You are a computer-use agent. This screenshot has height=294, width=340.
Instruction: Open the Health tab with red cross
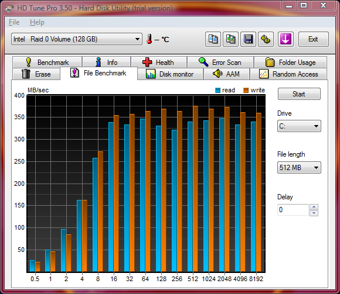[x=159, y=63]
